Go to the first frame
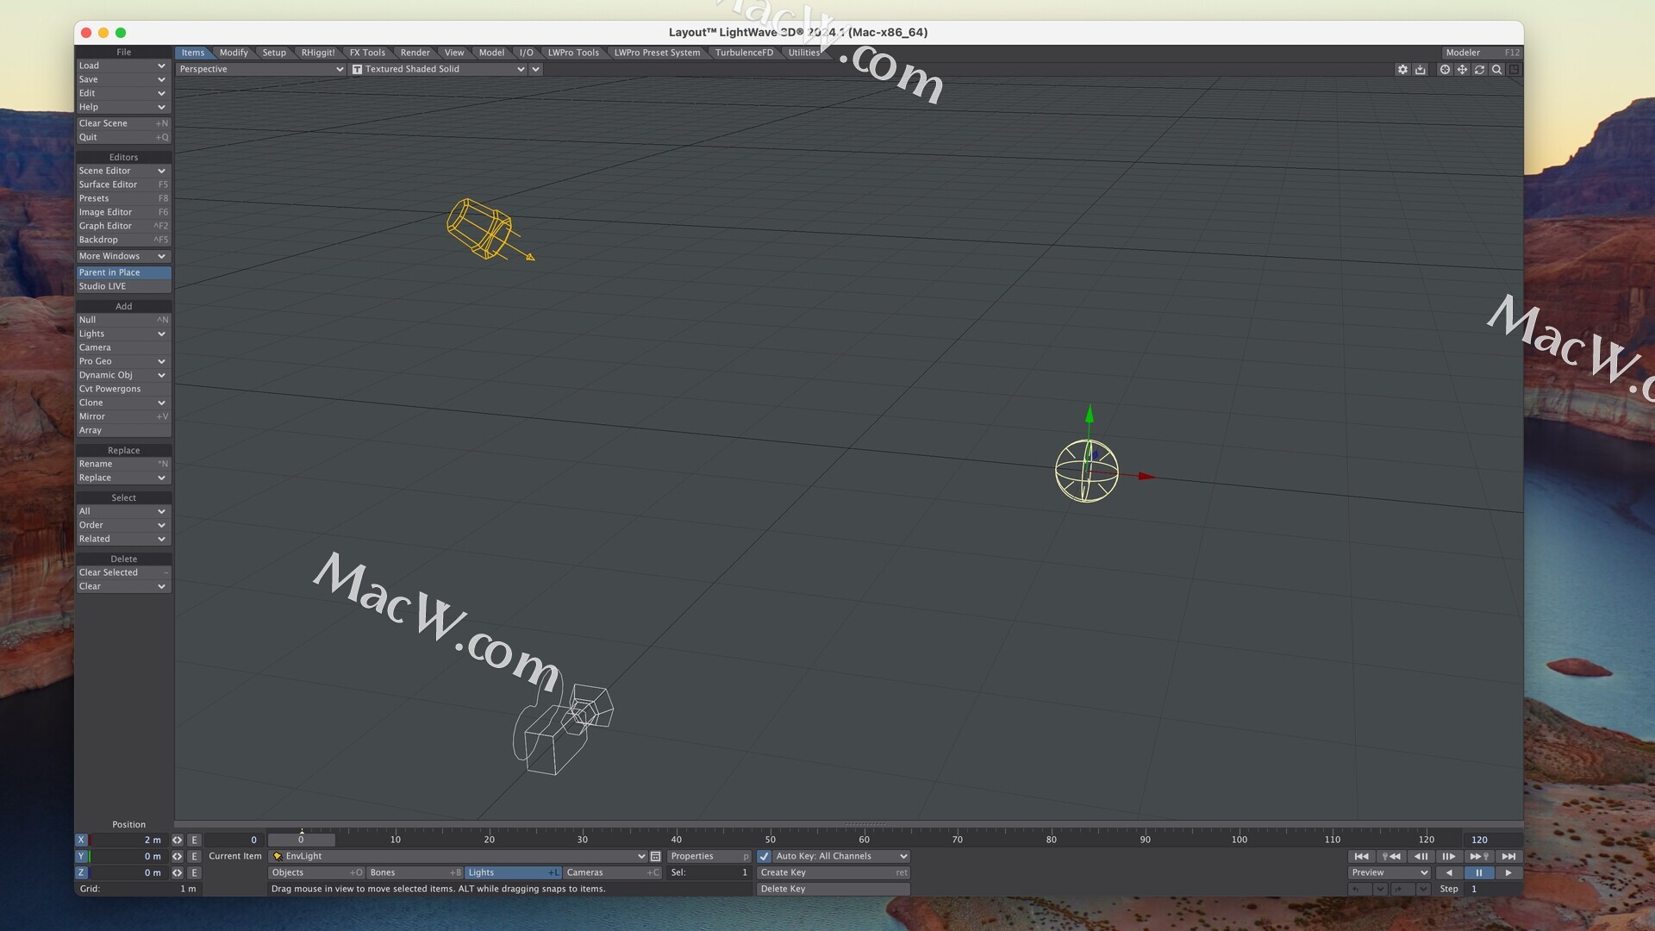 [1361, 856]
